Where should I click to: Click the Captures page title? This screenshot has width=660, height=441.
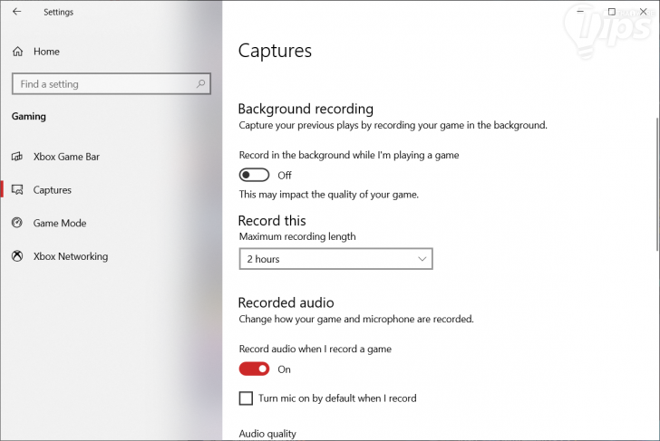pyautogui.click(x=275, y=51)
